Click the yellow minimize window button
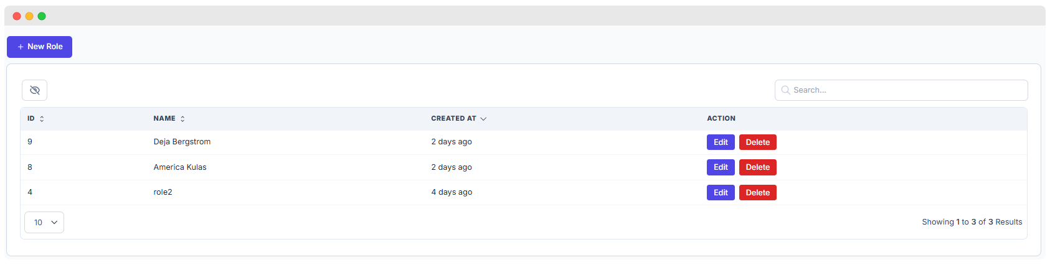1050x265 pixels. 29,16
